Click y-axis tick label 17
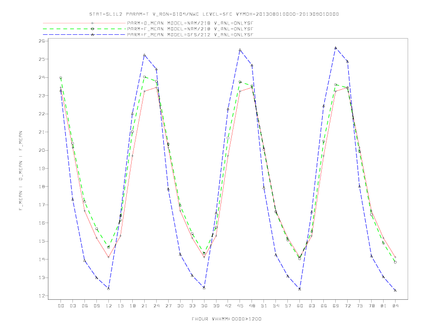Image resolution: width=431 pixels, height=333 pixels. coord(42,205)
